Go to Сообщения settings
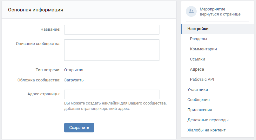Viewport: 256px width, 140px height. tap(199, 100)
